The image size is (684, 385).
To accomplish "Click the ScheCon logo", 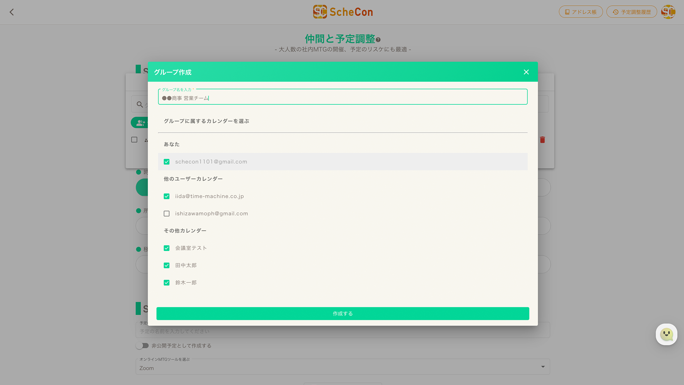I will 343,12.
